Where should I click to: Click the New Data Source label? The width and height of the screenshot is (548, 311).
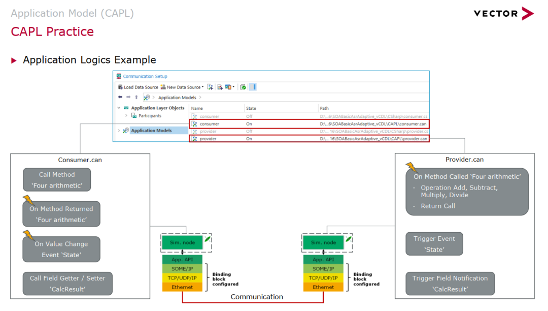point(184,87)
